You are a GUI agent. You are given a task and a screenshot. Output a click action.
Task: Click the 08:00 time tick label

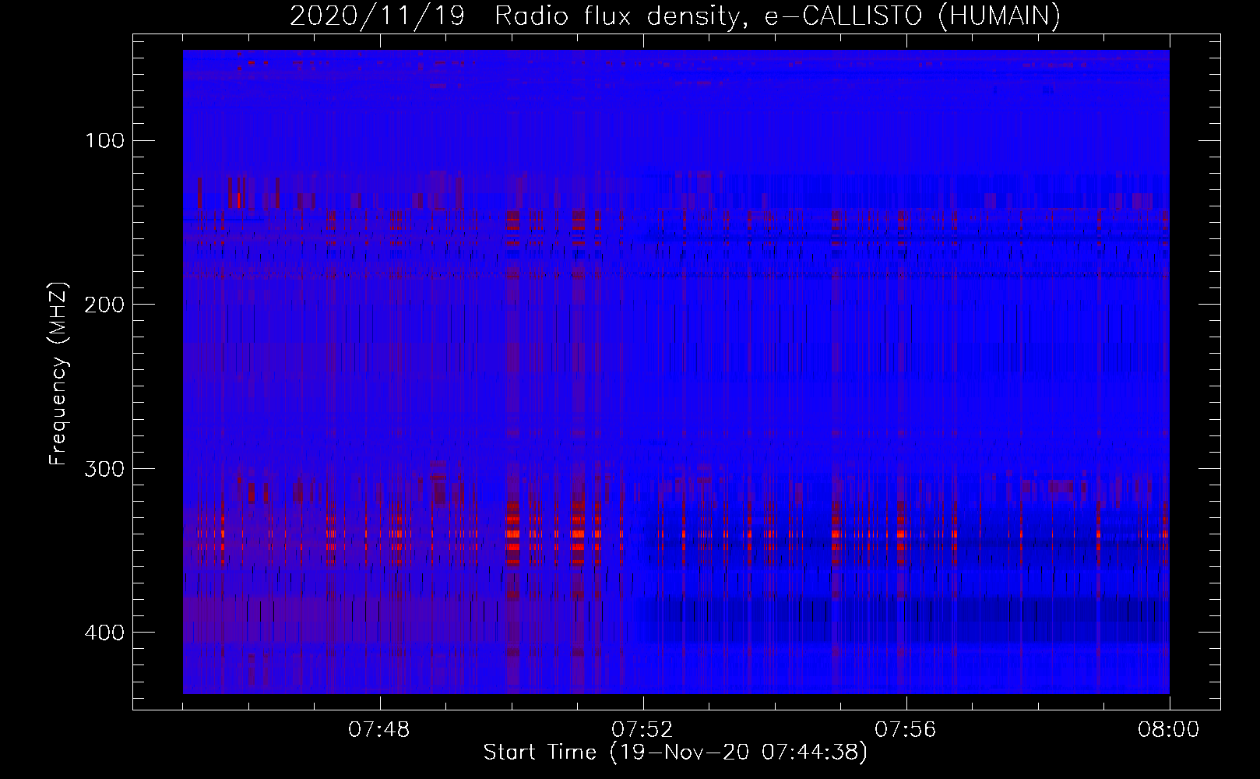coord(1168,730)
